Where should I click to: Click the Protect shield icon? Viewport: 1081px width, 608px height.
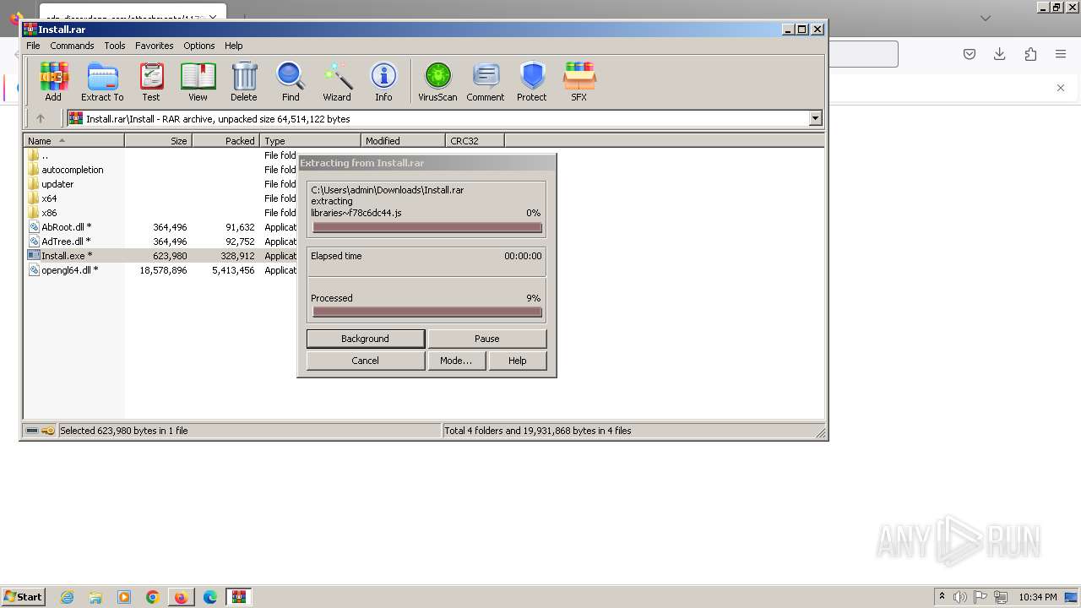point(532,82)
